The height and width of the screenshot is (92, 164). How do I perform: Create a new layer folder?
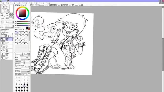click(x=6, y=34)
